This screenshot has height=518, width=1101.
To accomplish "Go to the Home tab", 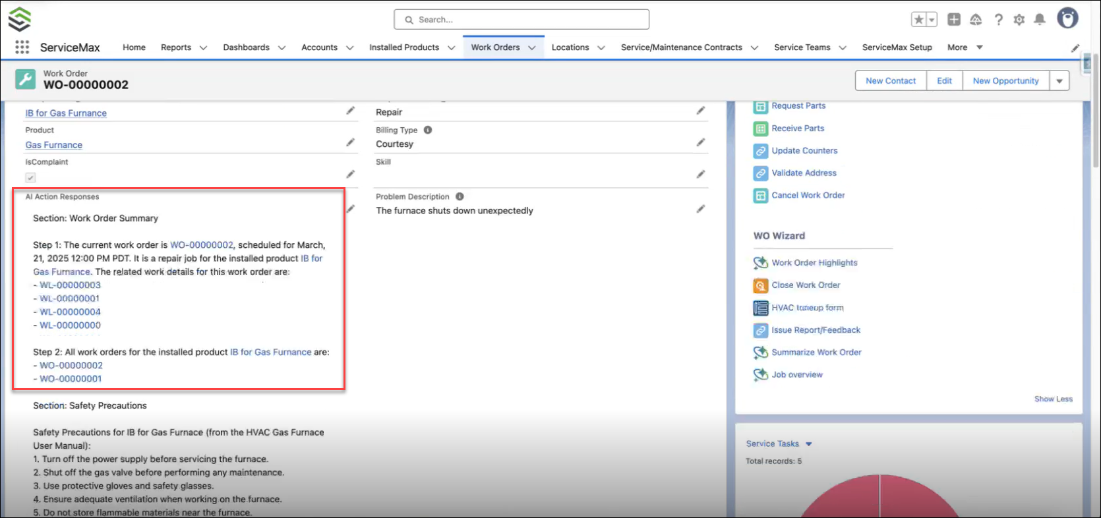I will (134, 47).
